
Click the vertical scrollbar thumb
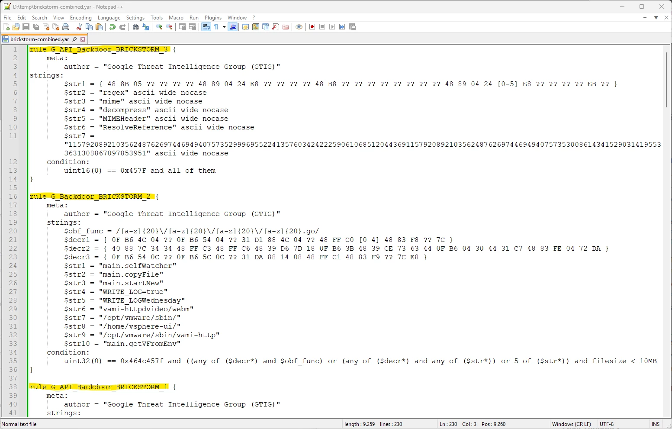666,80
